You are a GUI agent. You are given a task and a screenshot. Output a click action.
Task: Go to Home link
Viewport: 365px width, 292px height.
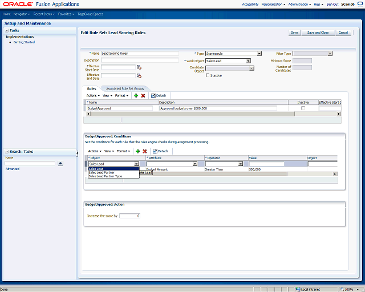(7, 14)
